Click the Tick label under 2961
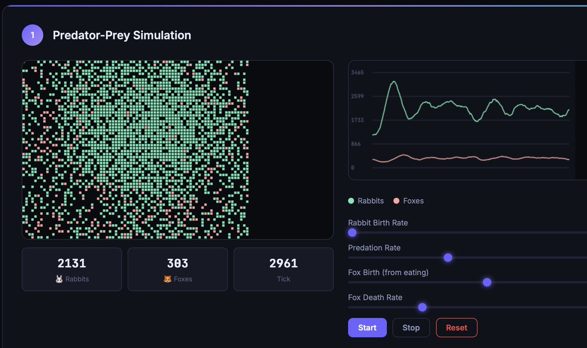587x348 pixels. [x=284, y=279]
